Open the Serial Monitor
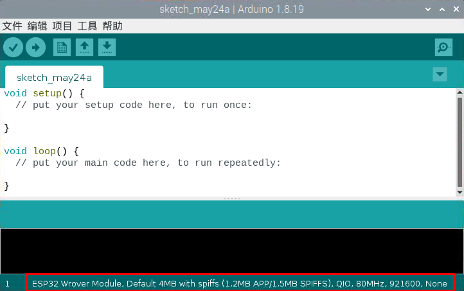This screenshot has height=291, width=464. click(x=443, y=47)
